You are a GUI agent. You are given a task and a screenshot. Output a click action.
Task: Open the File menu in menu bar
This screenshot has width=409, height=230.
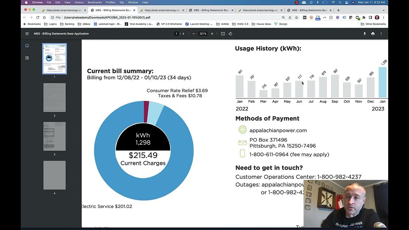pos(49,2)
